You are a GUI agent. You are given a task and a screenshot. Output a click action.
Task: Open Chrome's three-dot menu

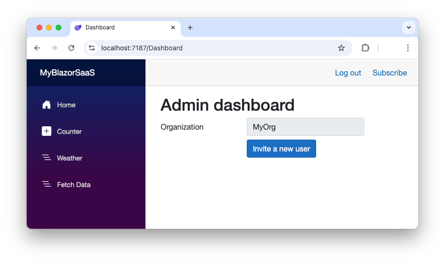[408, 48]
